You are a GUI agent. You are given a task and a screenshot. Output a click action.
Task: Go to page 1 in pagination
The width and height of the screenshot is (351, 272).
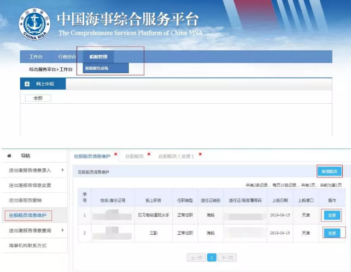(212, 258)
